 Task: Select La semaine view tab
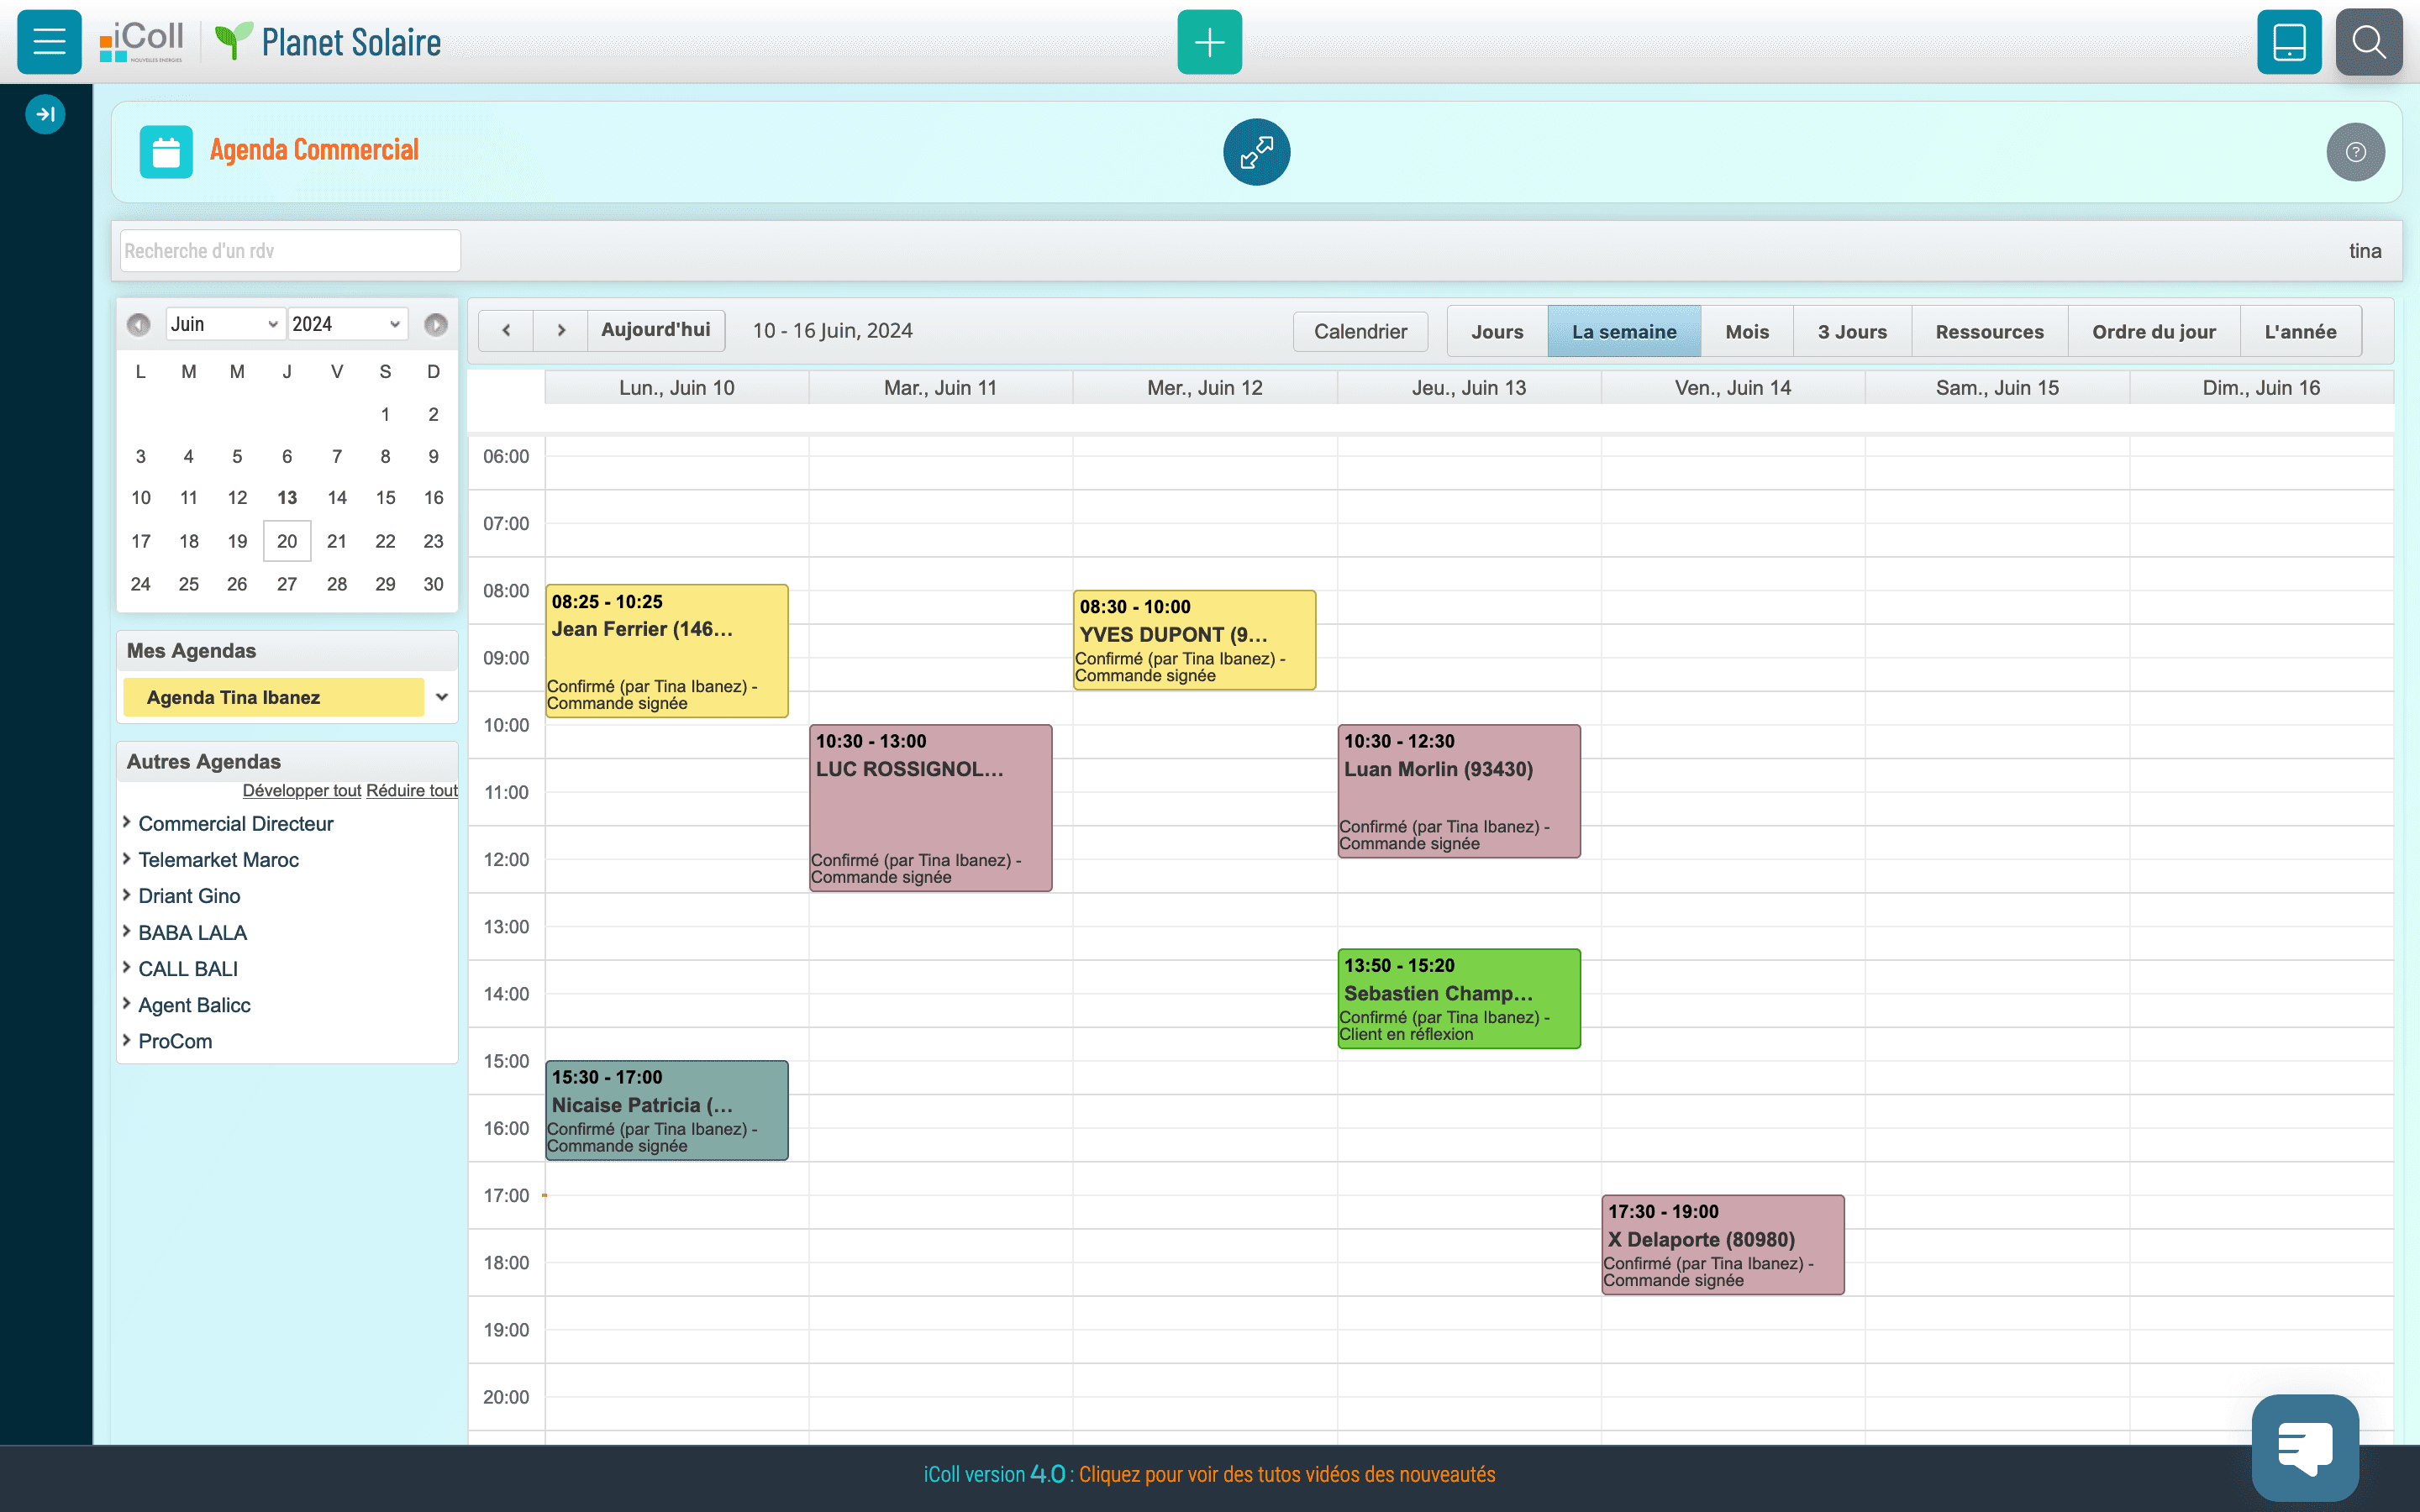[x=1624, y=332]
